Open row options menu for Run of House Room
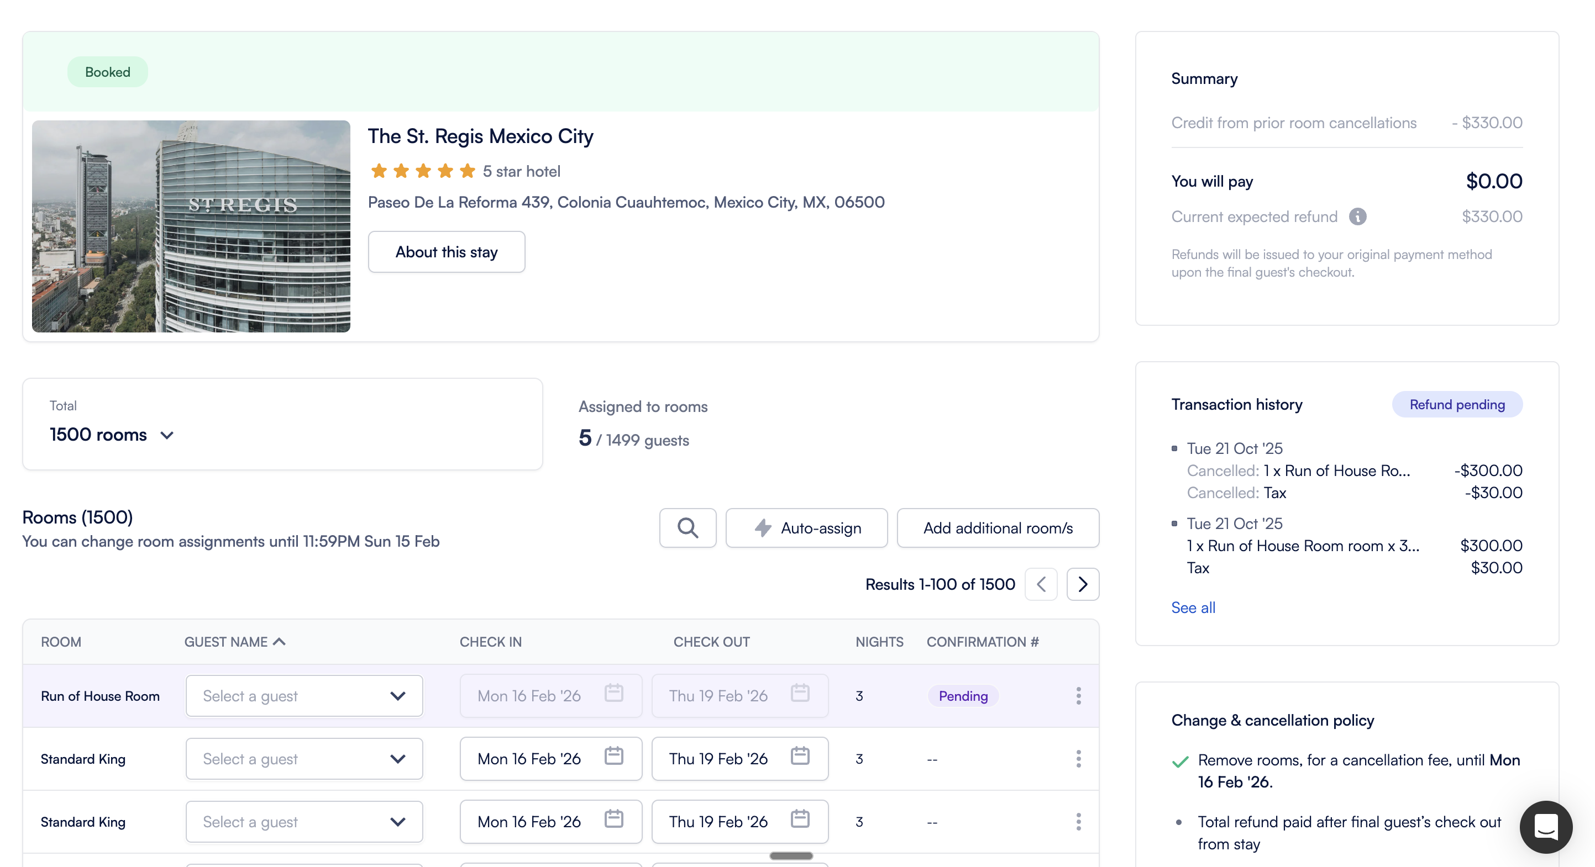The image size is (1595, 867). 1078,696
